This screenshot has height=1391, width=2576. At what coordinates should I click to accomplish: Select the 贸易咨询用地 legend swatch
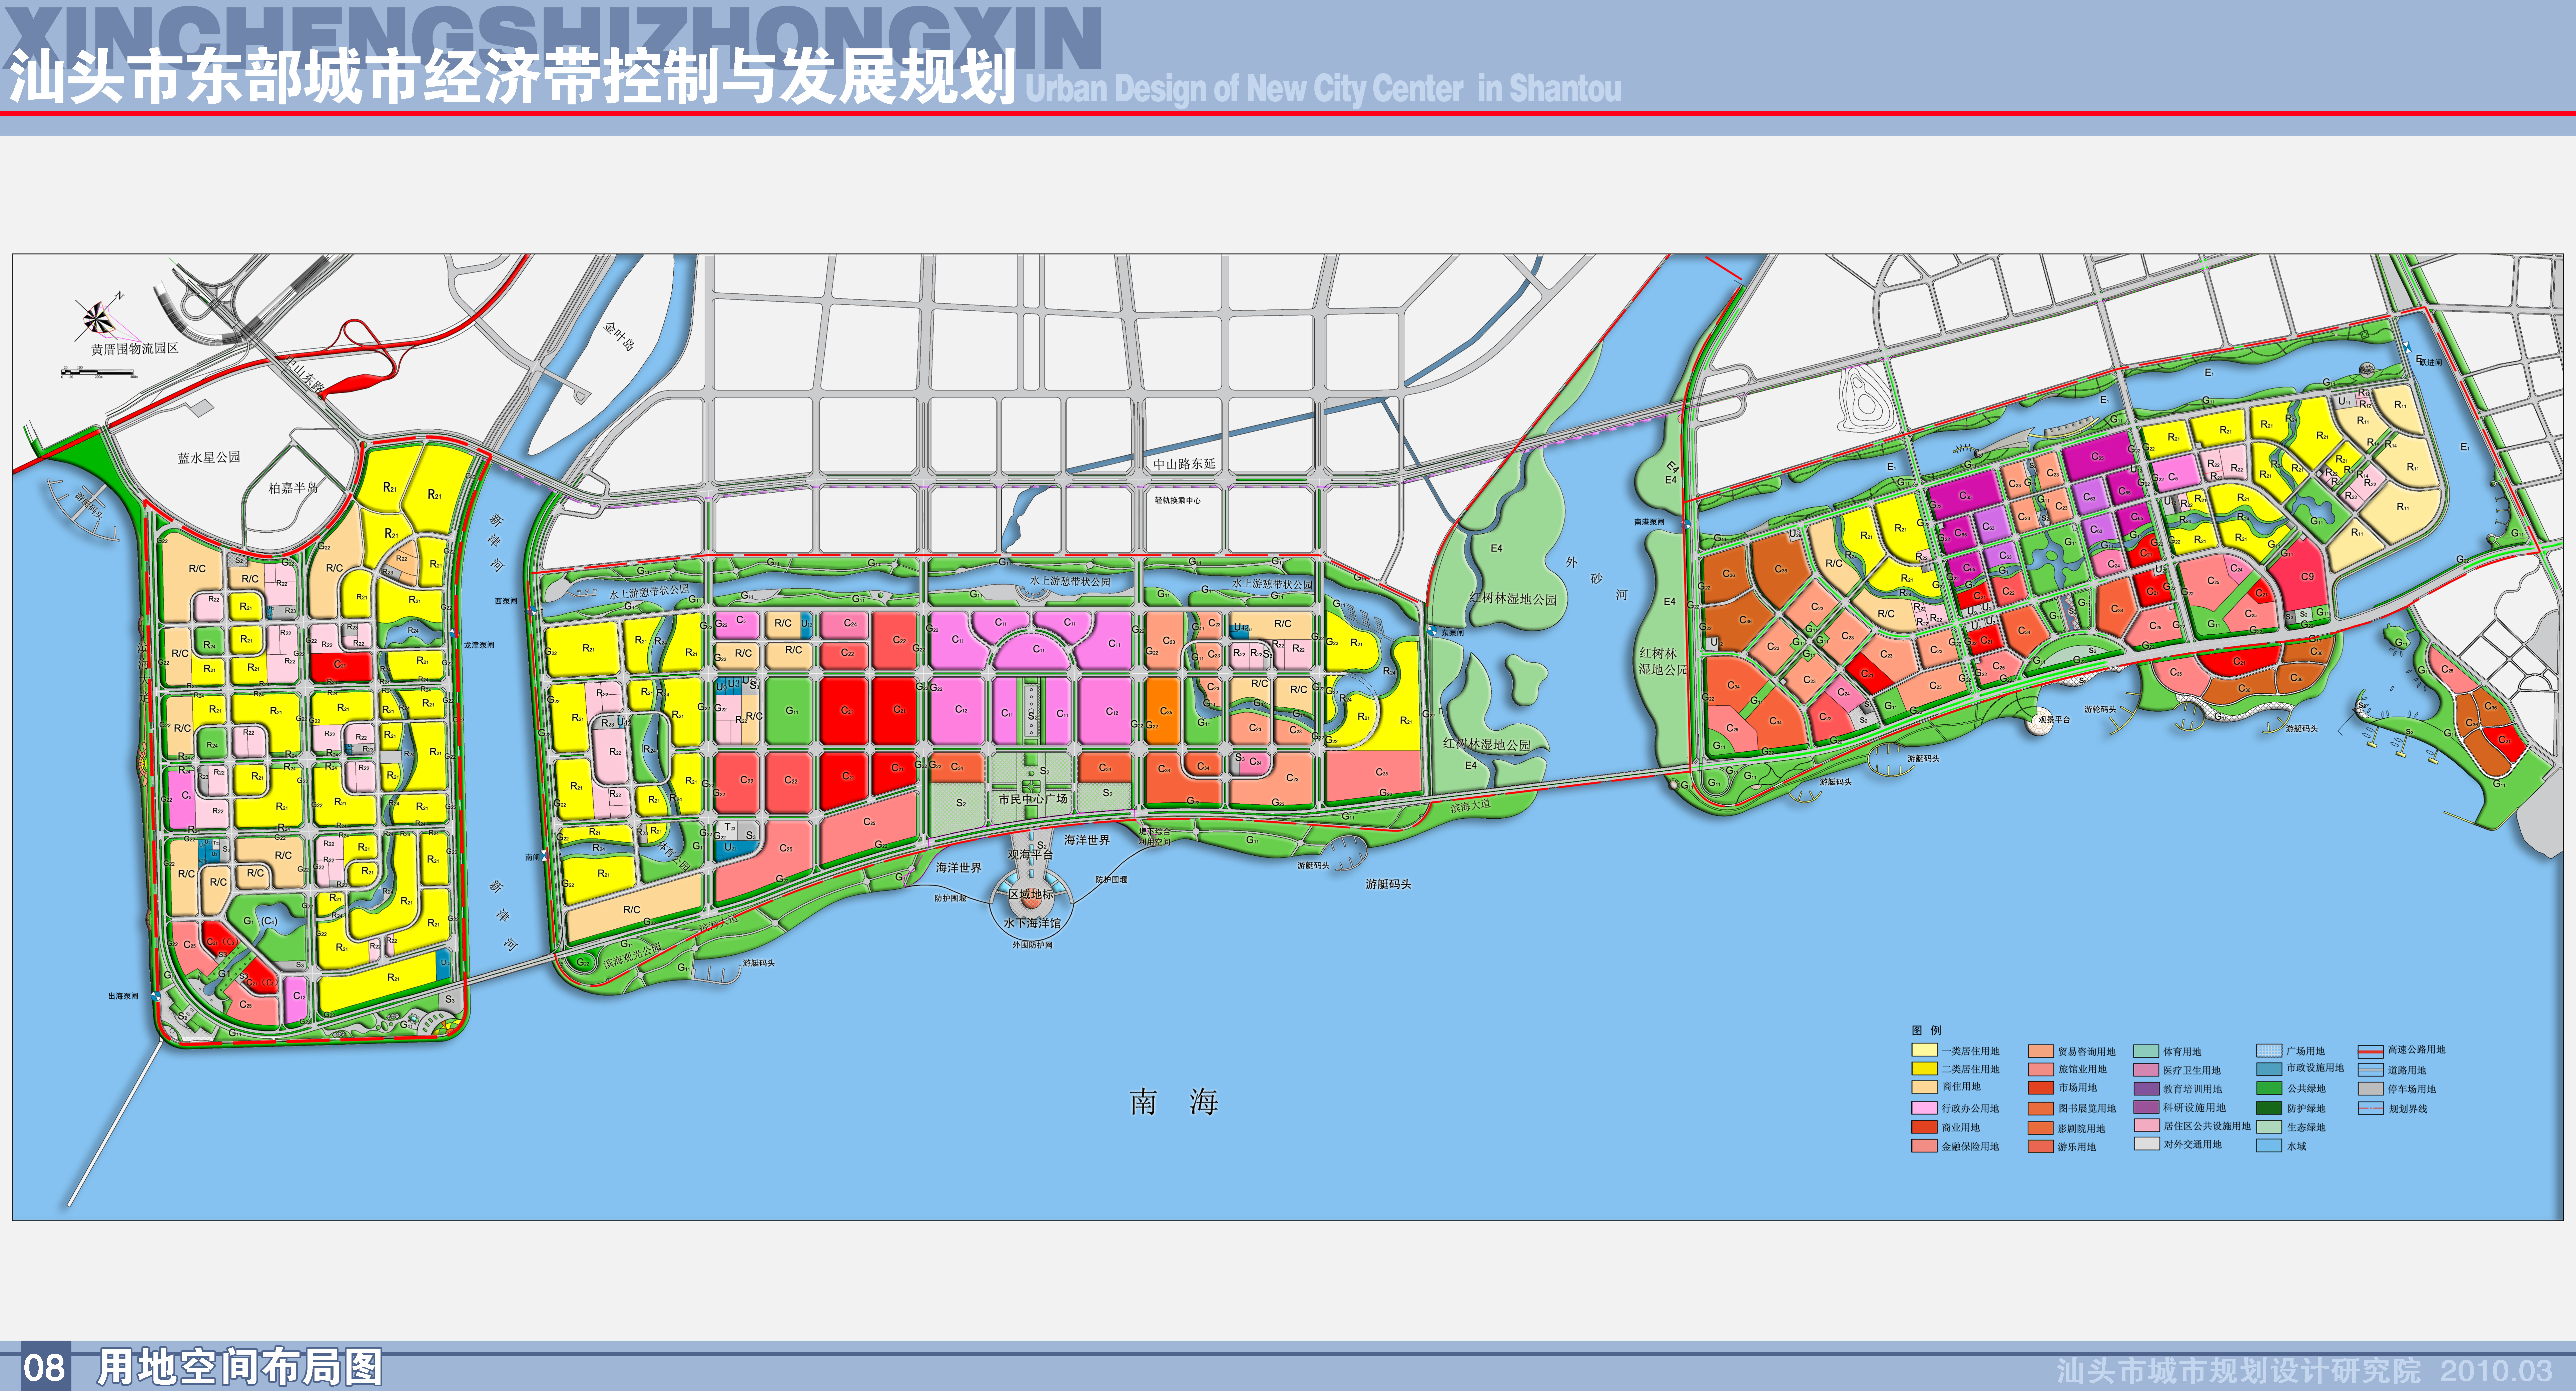2041,1051
